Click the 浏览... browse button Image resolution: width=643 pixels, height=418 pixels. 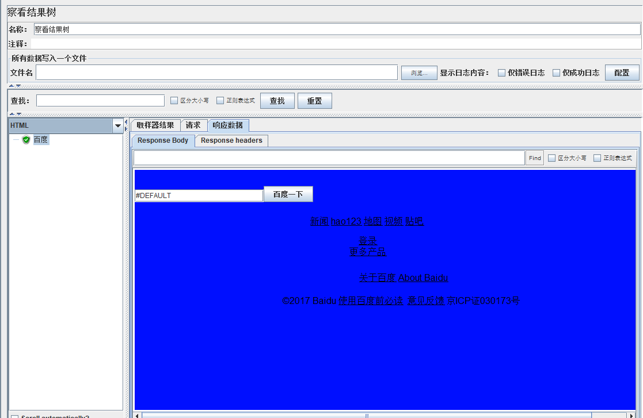pos(418,73)
